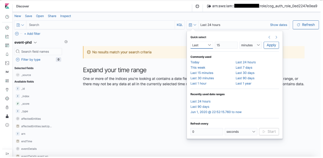Select This week time range
323x158 pixels.
198,67
